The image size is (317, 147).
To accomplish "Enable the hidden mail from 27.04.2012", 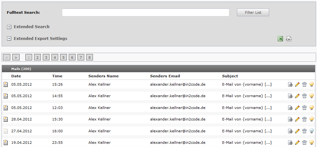I will point(311,131).
